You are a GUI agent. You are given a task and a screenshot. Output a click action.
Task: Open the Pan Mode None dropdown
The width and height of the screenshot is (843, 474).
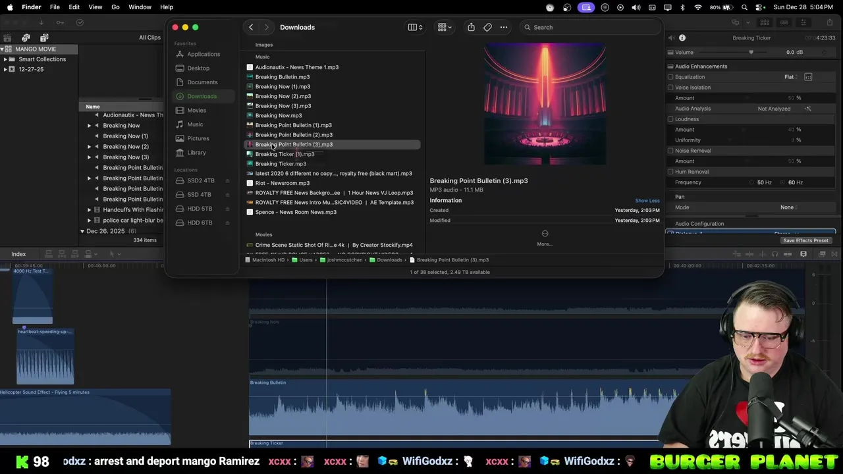(789, 207)
